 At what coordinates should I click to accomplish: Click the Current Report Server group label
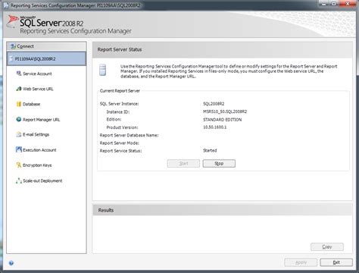click(120, 91)
